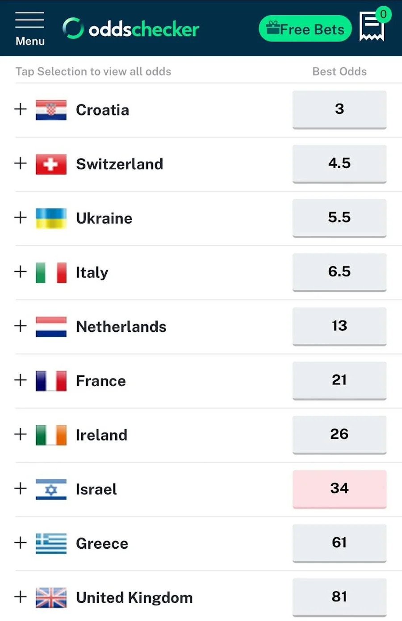Select Switzerland odds 4.5 button
Screen dimensions: 402x621
[339, 163]
